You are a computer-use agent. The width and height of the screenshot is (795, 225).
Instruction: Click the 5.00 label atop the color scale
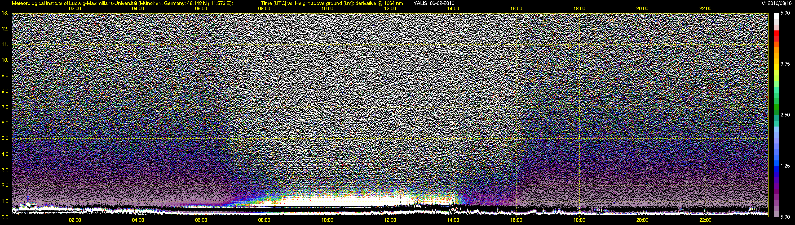coord(785,13)
